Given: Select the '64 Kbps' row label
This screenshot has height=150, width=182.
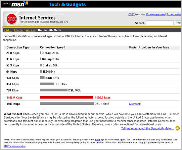Looking at the screenshot, I should coord(12,72).
